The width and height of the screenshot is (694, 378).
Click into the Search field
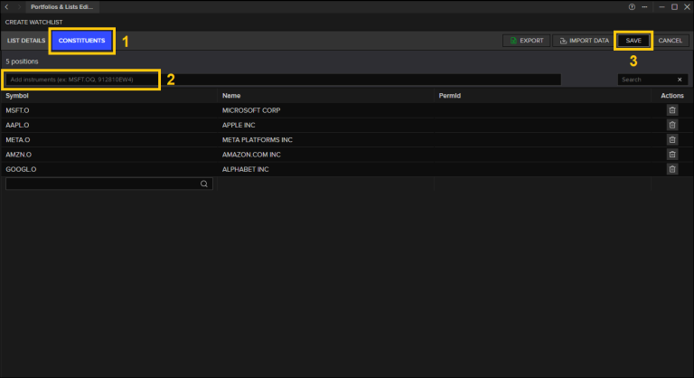[647, 80]
